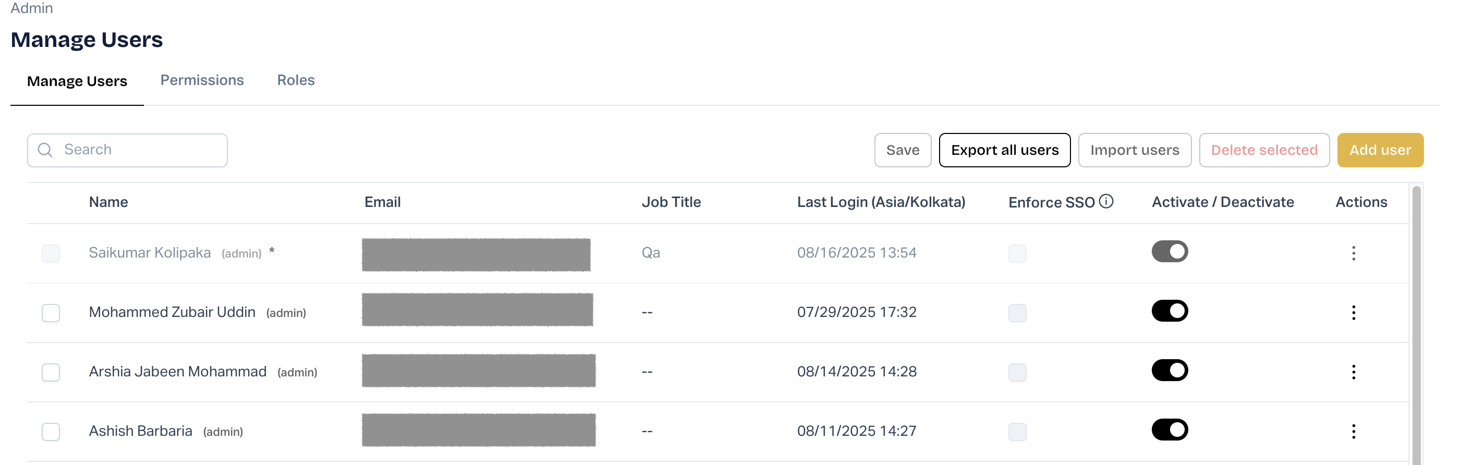Click the Enforce SSO info icon
Image resolution: width=1461 pixels, height=465 pixels.
[x=1106, y=201]
